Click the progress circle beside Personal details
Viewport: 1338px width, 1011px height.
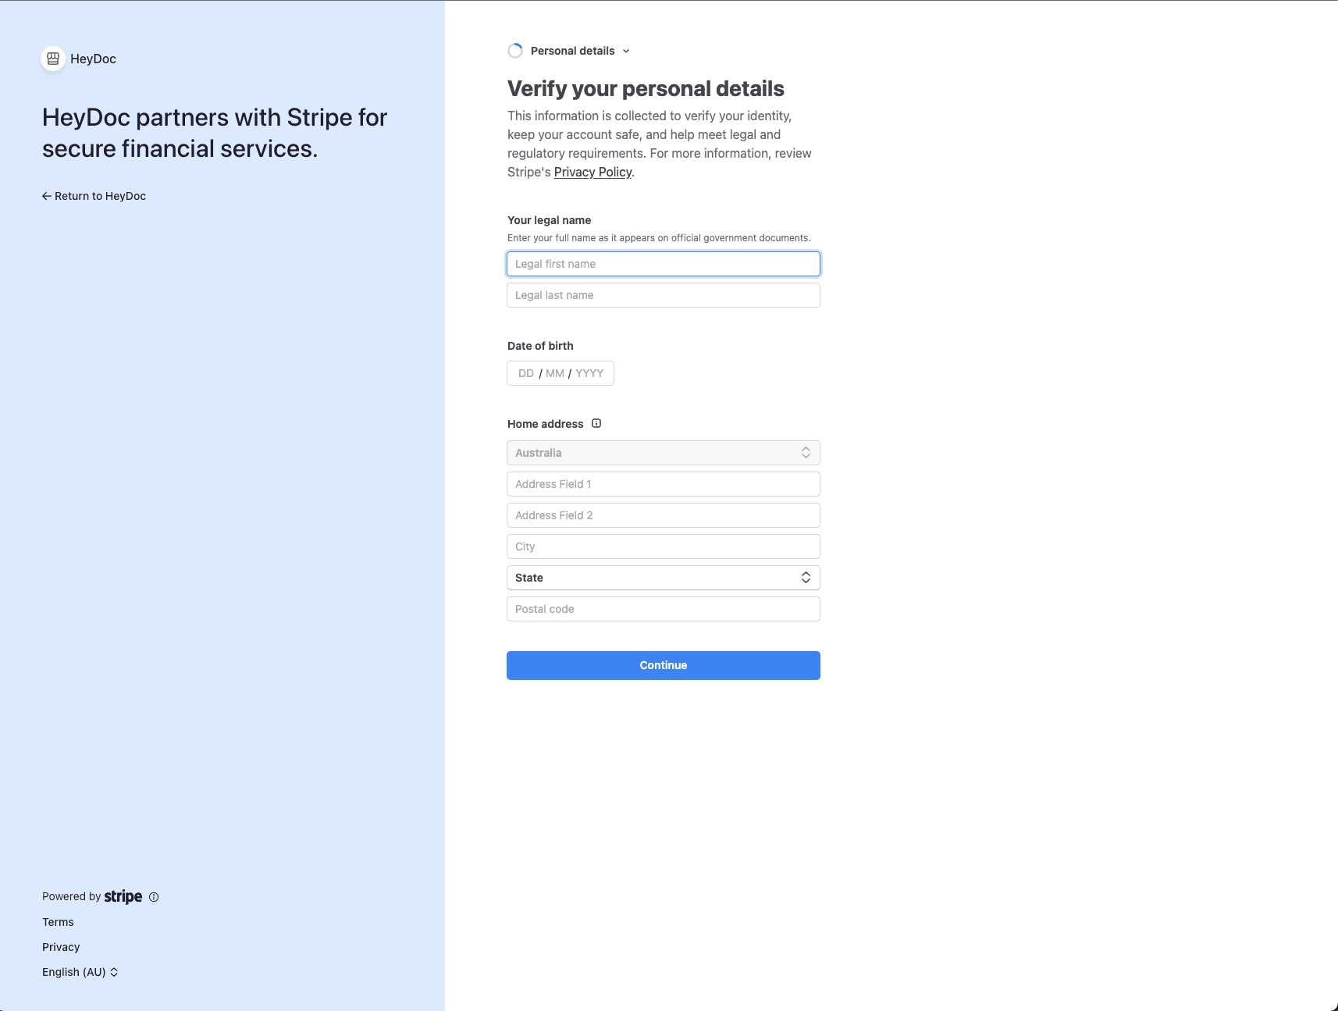[x=515, y=50]
